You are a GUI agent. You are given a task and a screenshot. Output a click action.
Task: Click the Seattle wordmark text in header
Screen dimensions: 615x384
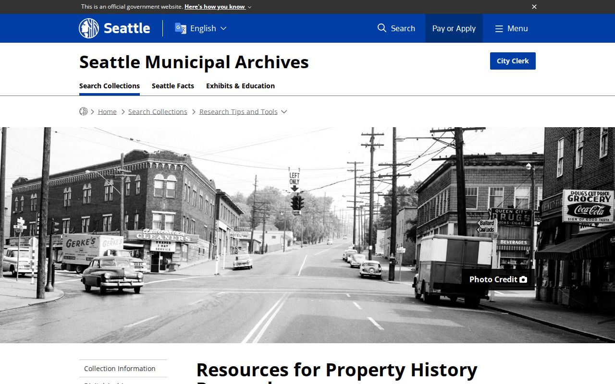[127, 28]
